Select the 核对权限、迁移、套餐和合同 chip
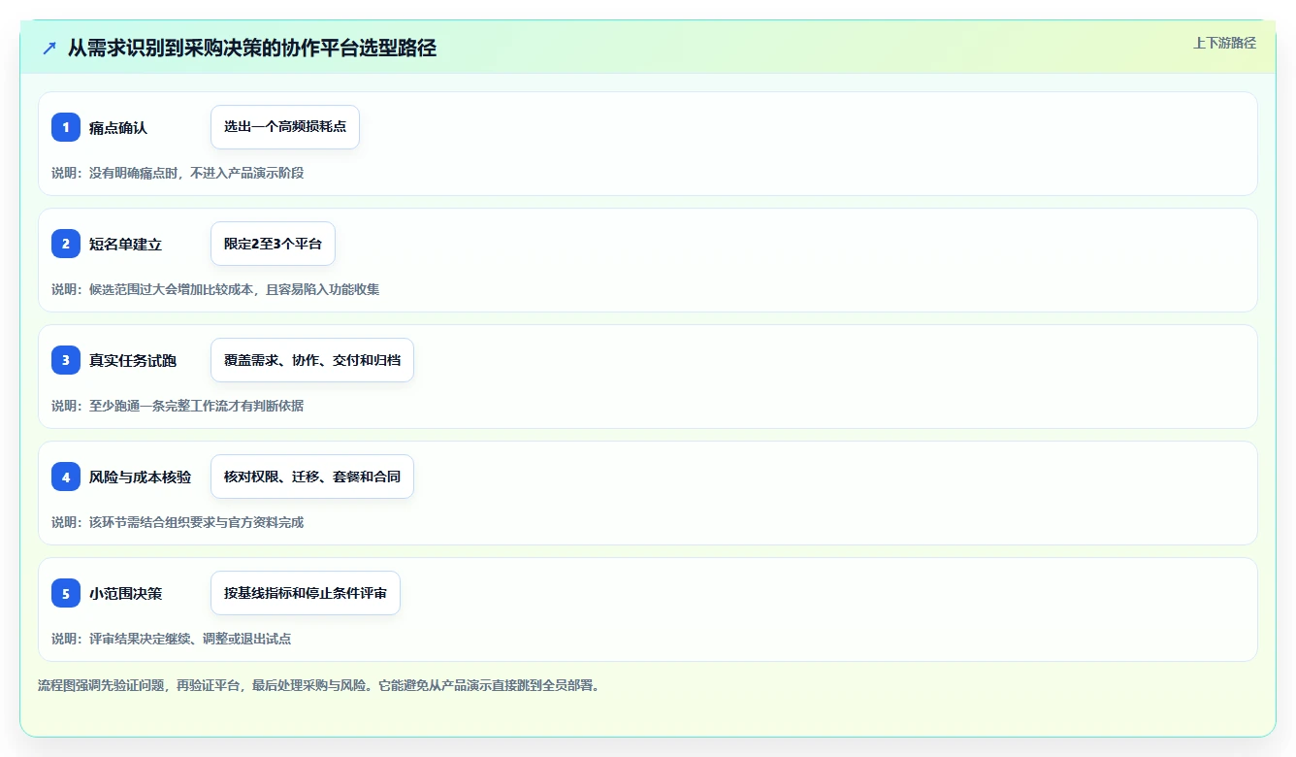1296x757 pixels. coord(312,477)
